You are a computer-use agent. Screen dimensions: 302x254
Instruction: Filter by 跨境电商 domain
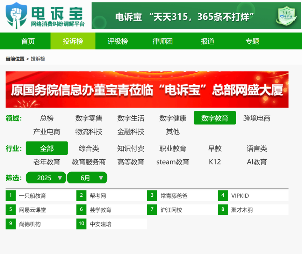pyautogui.click(x=257, y=118)
